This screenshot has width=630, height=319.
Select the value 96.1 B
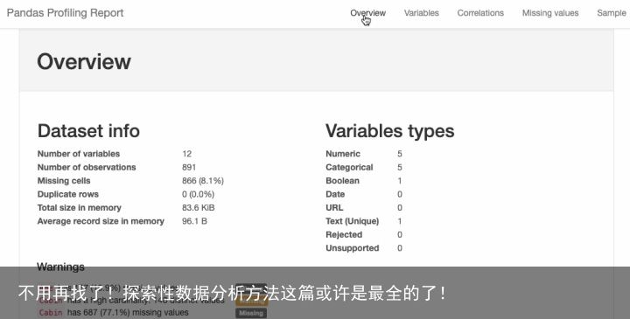[x=194, y=221]
